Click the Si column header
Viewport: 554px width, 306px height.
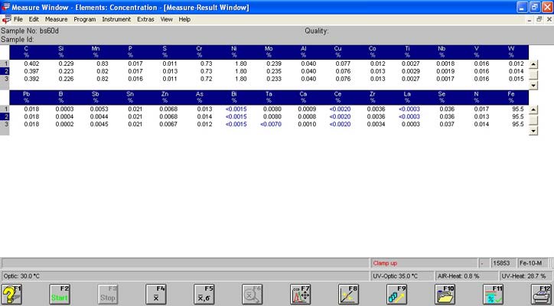pyautogui.click(x=60, y=51)
